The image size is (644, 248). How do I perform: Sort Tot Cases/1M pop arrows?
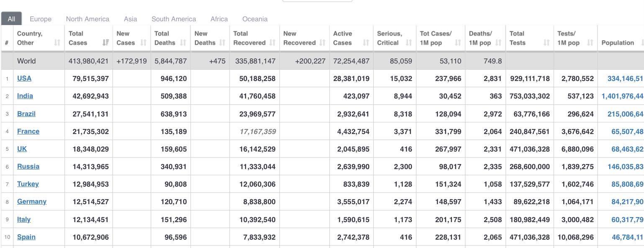coord(458,43)
